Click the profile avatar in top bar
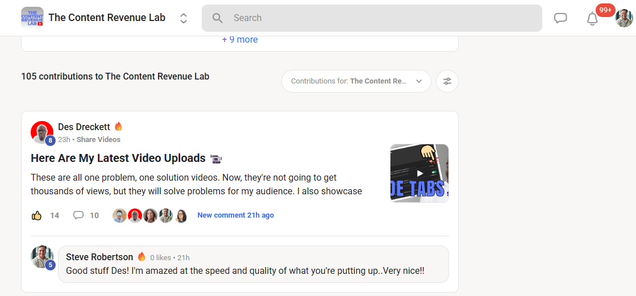 (x=623, y=18)
